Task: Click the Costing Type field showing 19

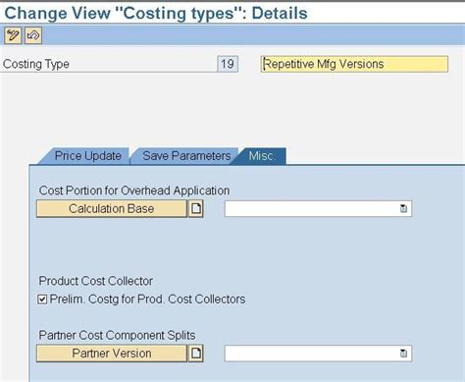Action: 228,64
